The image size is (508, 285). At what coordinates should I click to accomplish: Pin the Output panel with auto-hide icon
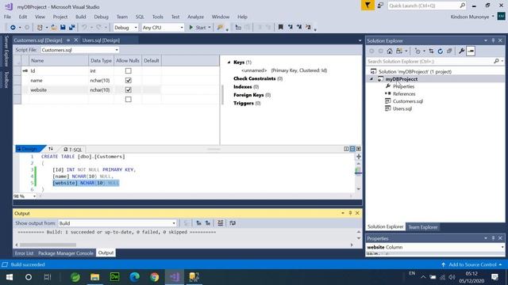(350, 213)
